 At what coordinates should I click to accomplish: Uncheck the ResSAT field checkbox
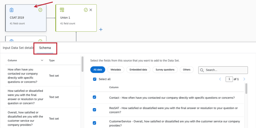click(95, 110)
